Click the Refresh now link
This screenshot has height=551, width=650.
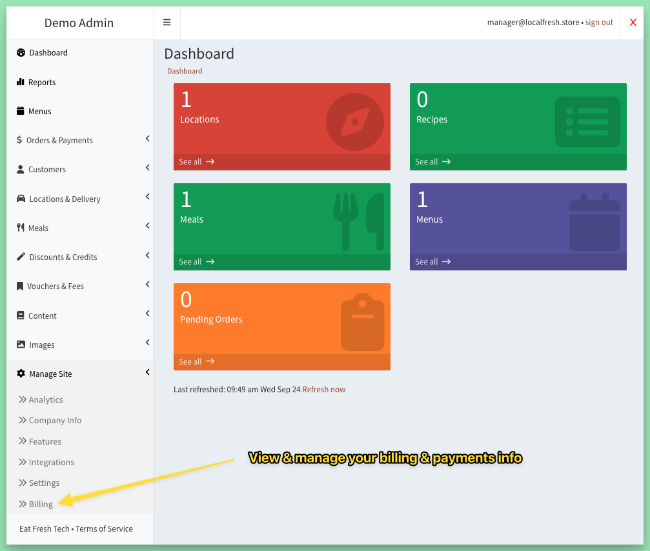(x=324, y=390)
